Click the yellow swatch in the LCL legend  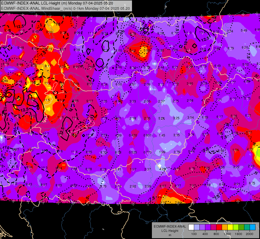pos(230,227)
